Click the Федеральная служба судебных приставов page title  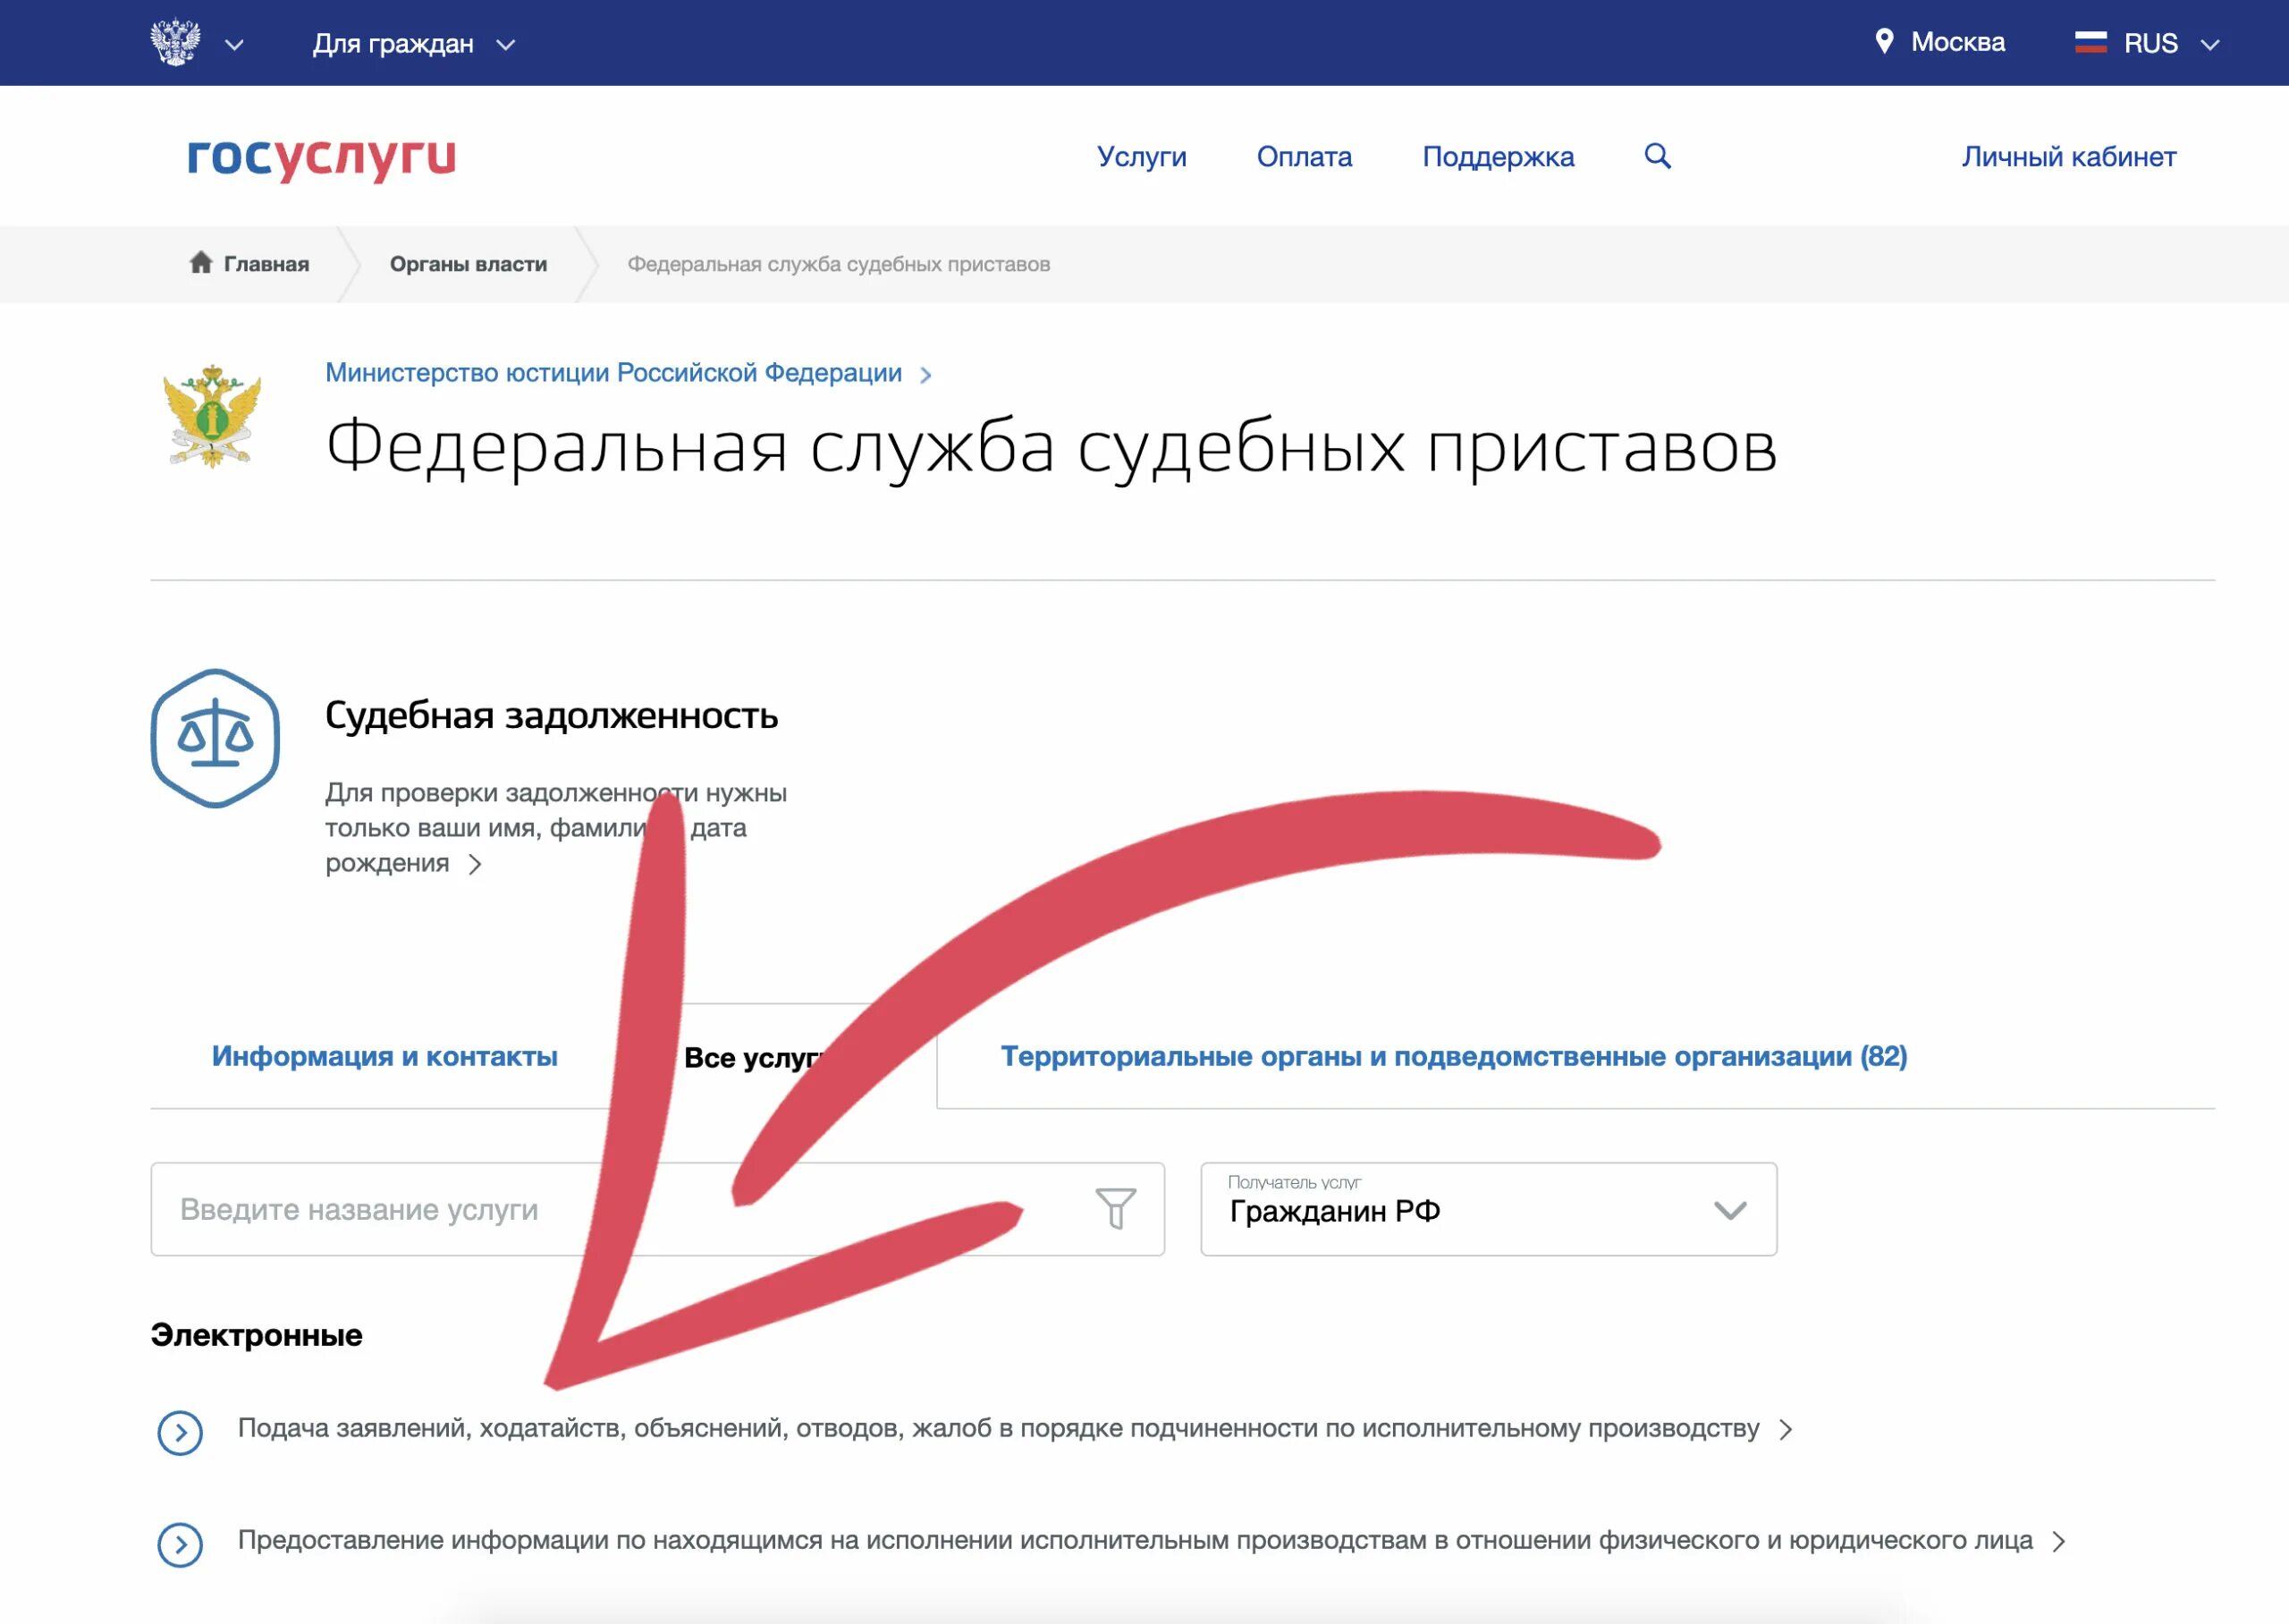click(x=1052, y=447)
